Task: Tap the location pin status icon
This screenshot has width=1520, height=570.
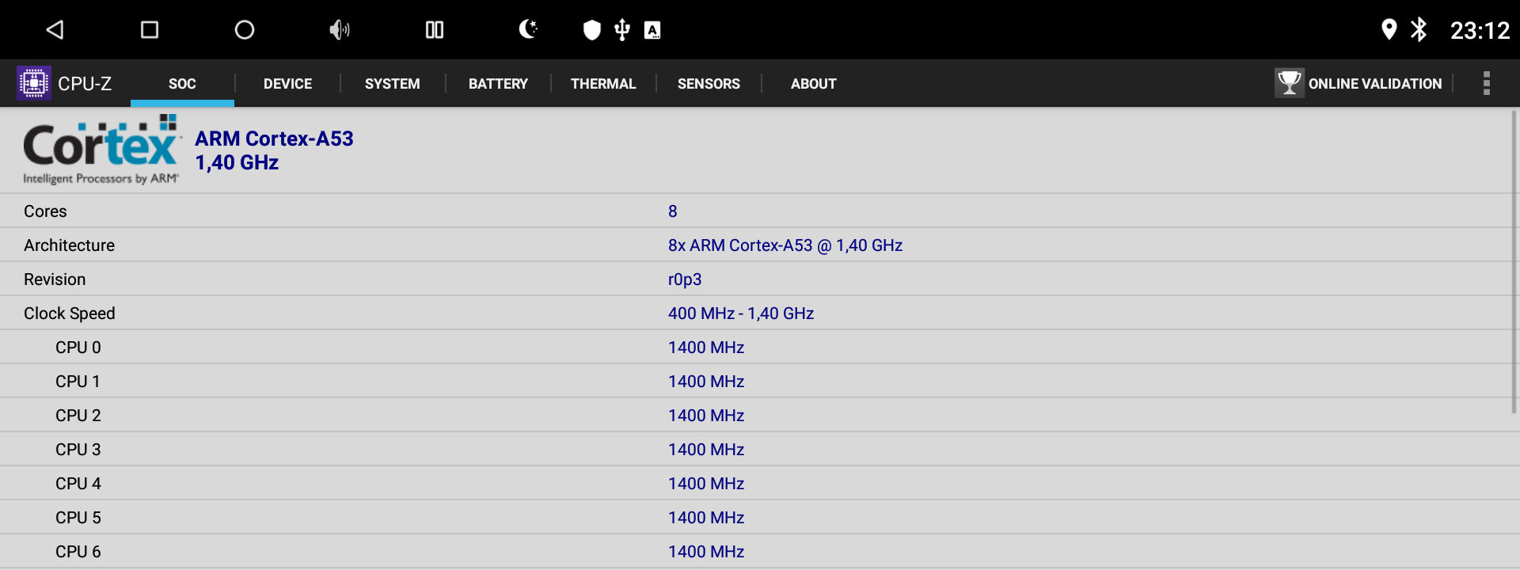Action: coord(1389,30)
